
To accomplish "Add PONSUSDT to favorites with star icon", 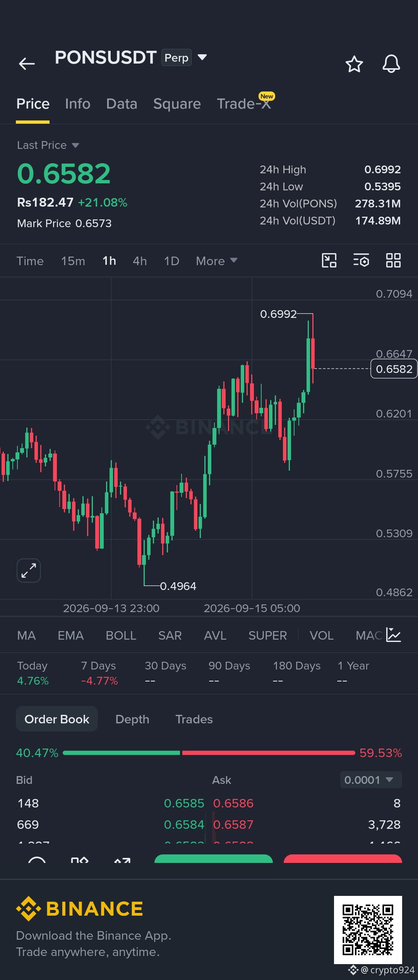I will pos(354,64).
